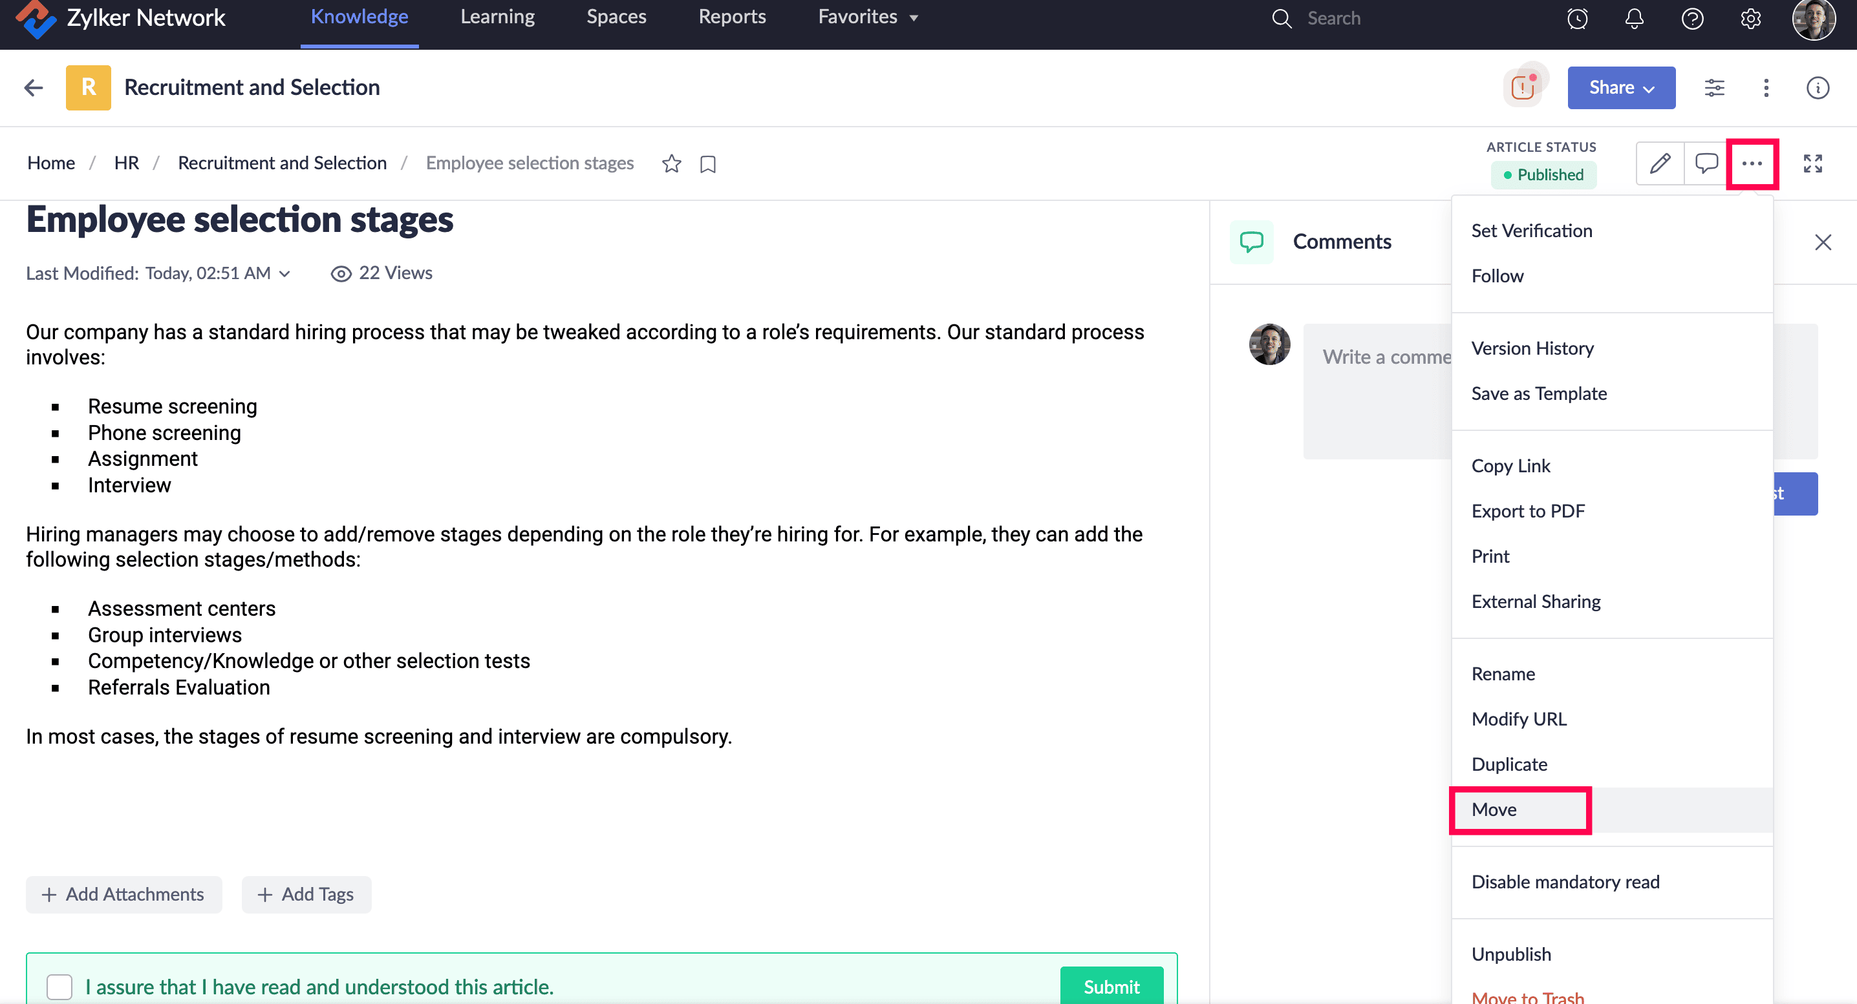This screenshot has width=1857, height=1004.
Task: Choose Version History menu option
Action: click(1532, 349)
